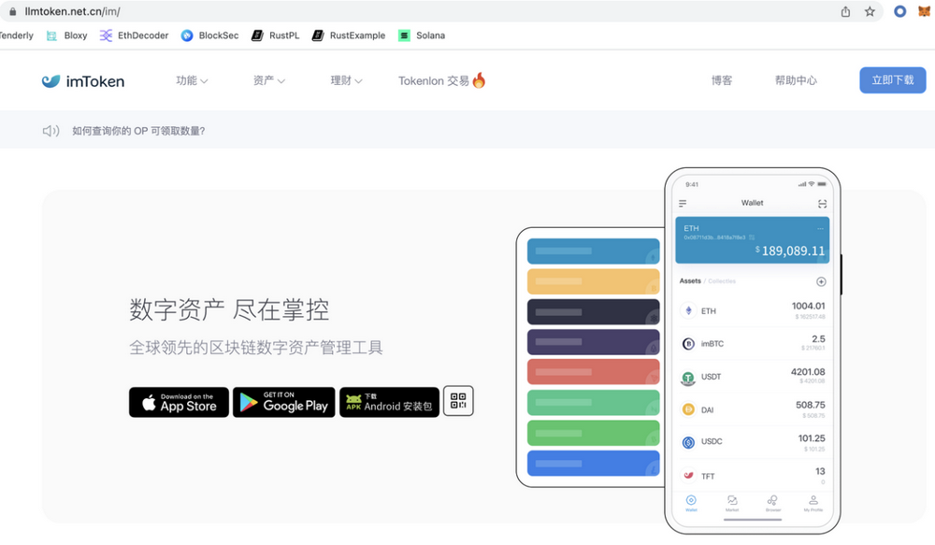Screen dimensions: 935x545
Task: Open the 资产 dropdown menu
Action: (268, 80)
